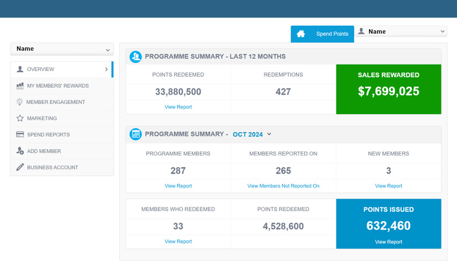Open Member Engagement from sidebar menu
The height and width of the screenshot is (269, 457).
coord(56,102)
